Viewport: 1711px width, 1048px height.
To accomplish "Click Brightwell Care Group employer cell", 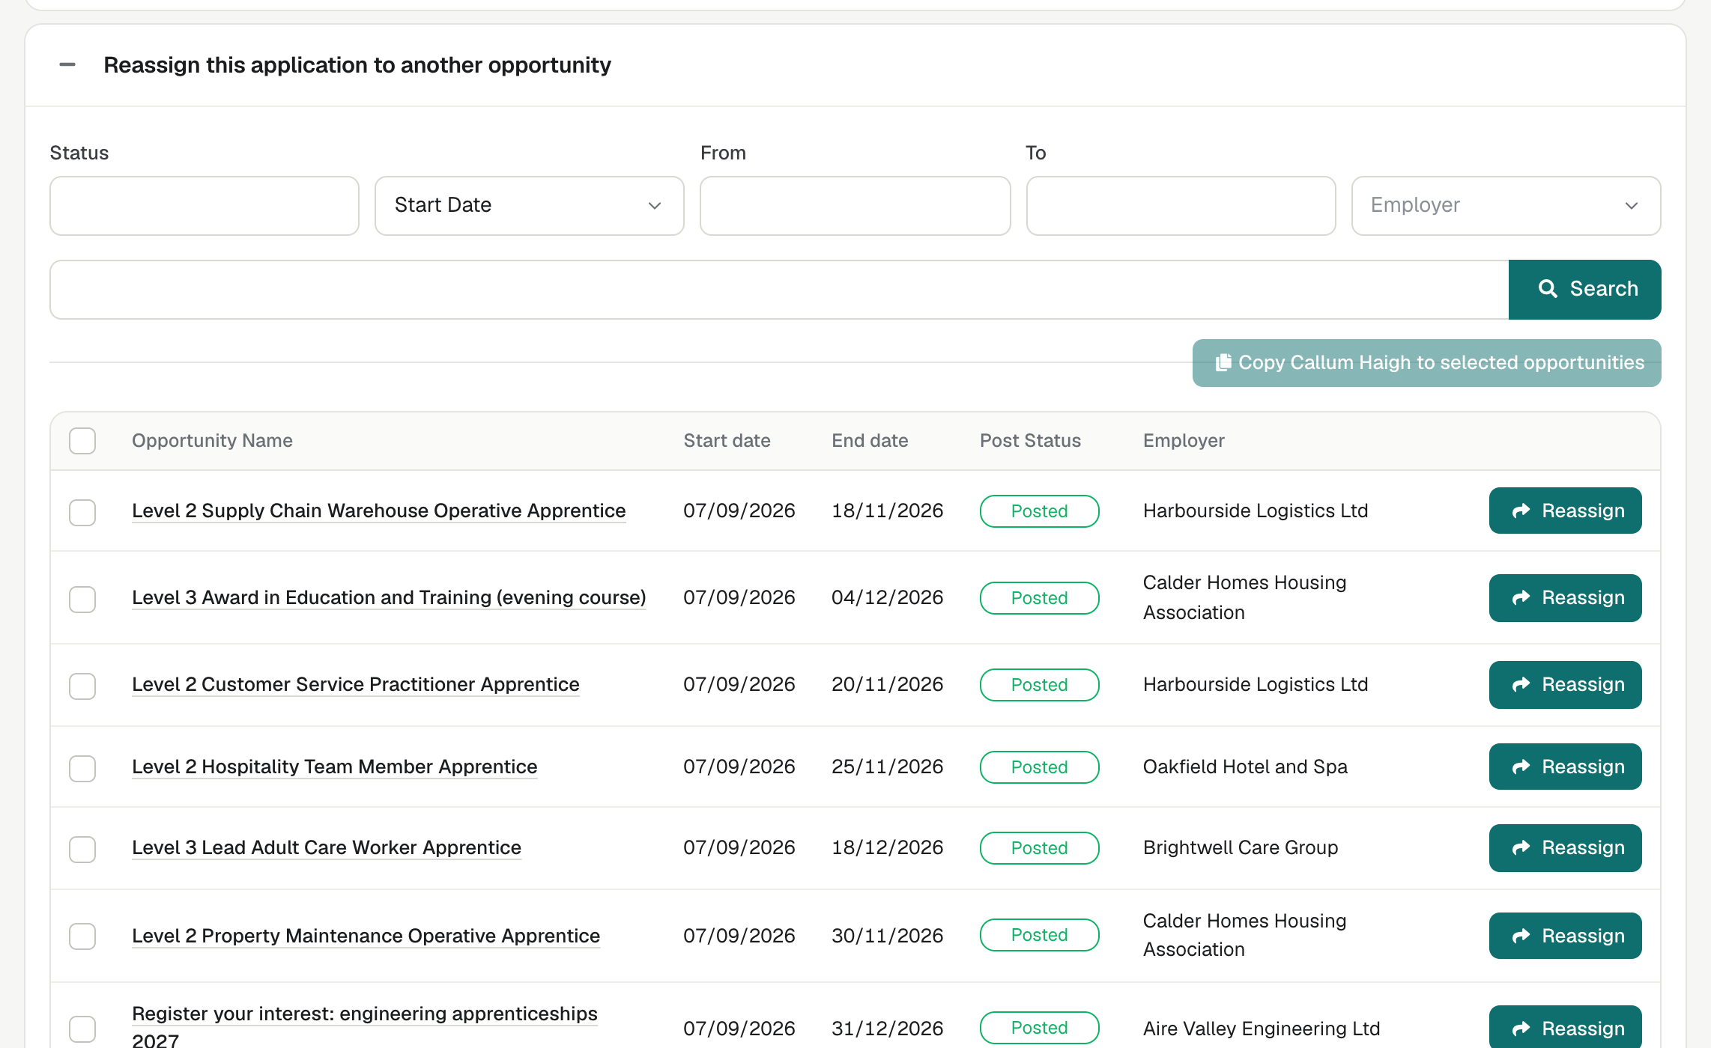I will pyautogui.click(x=1241, y=847).
